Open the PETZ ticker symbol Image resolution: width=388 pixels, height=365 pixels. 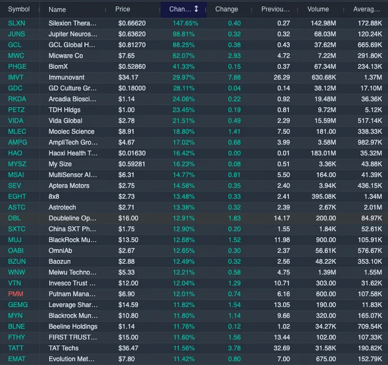pos(17,110)
